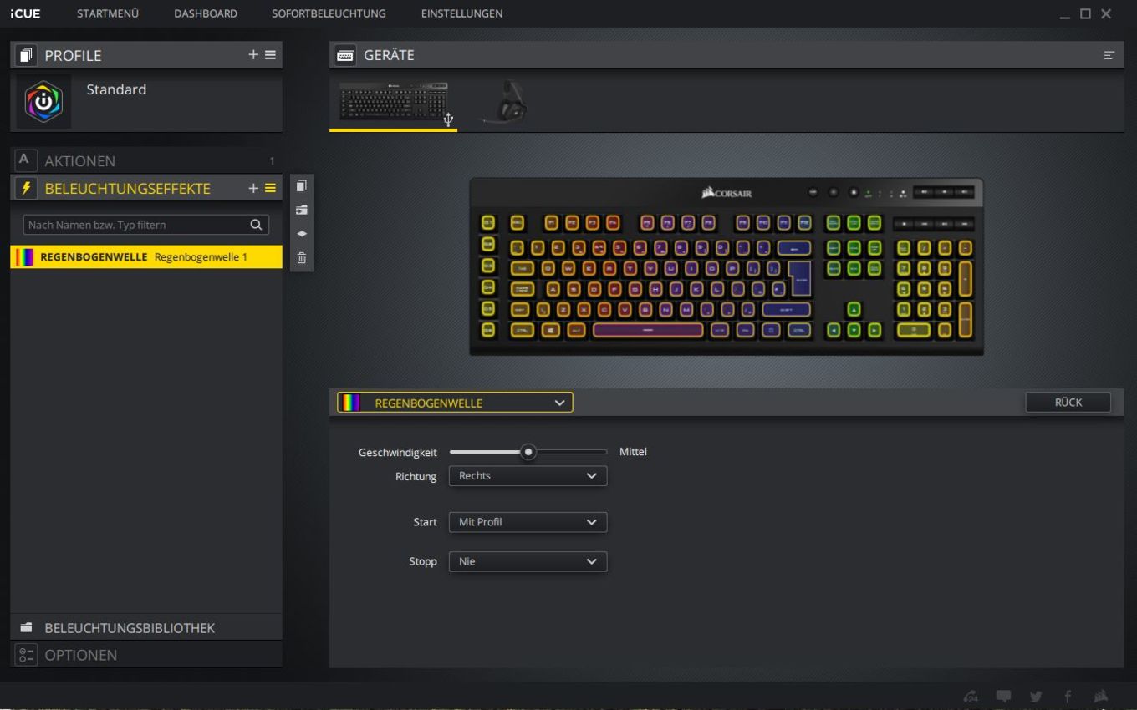Select the Standard profile name

point(116,89)
